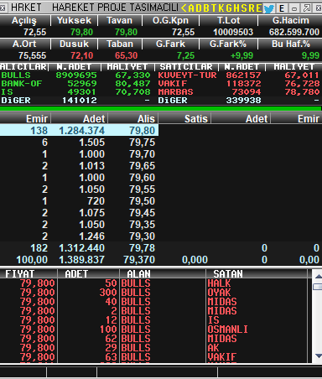Select the bid price 79,70
Image resolution: width=322 pixels, height=379 pixels.
[x=142, y=154]
